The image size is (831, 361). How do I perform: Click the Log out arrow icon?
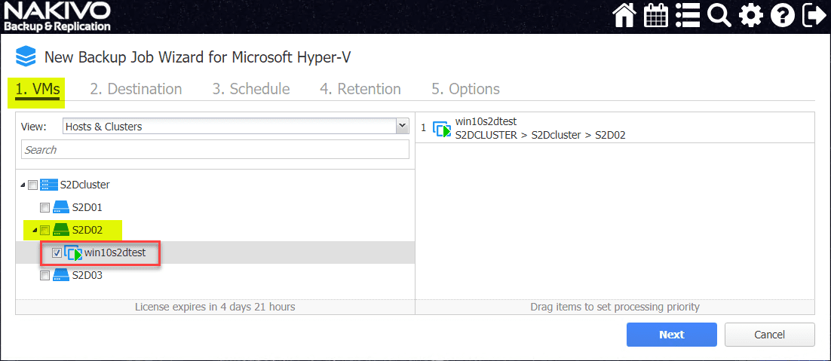814,16
